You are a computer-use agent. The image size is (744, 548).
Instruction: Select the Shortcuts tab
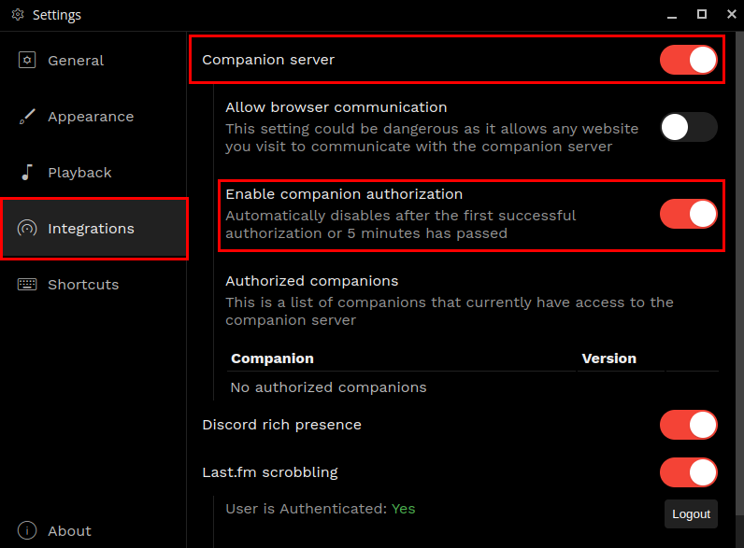coord(83,285)
